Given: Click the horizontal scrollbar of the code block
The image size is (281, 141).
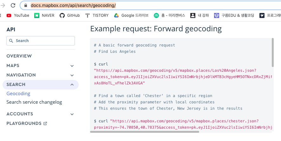Looking at the screenshot, I should (x=144, y=132).
